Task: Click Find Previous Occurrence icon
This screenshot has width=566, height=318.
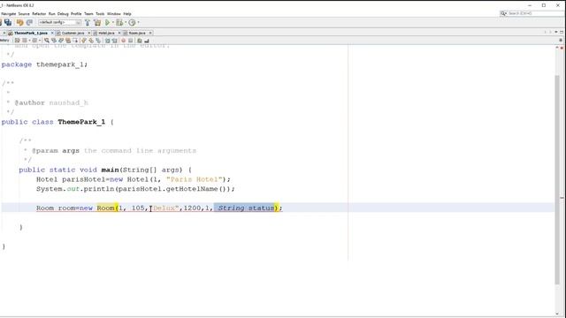Action: point(54,41)
